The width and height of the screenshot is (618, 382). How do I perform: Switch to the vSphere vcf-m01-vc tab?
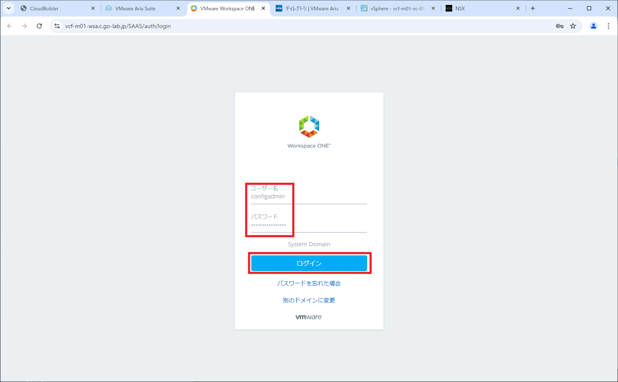pyautogui.click(x=397, y=8)
